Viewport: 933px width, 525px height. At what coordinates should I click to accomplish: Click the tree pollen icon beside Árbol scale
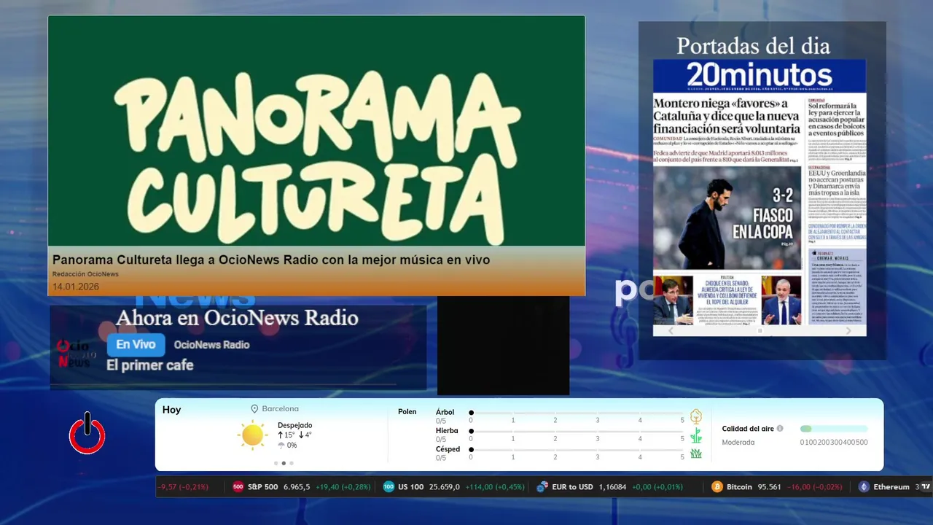coord(696,416)
